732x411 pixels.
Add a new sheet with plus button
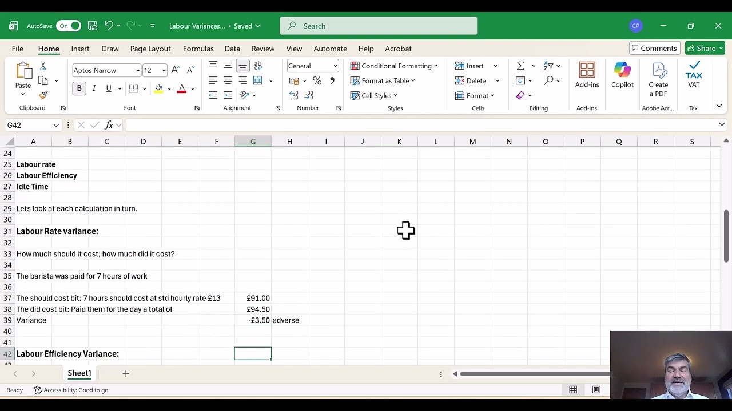(x=126, y=374)
